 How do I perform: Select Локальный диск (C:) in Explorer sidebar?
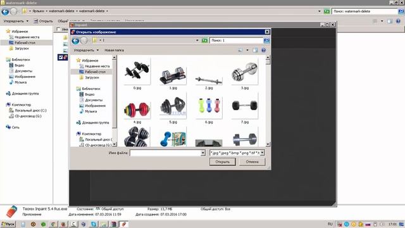[30, 111]
